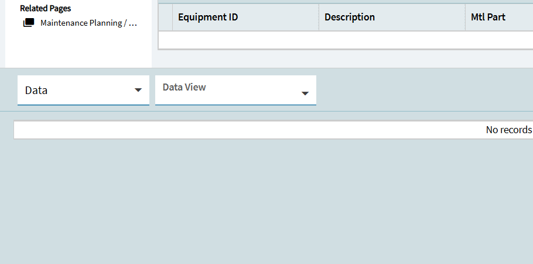533x264 pixels.
Task: Click the Related Pages heading
Action: pos(45,9)
